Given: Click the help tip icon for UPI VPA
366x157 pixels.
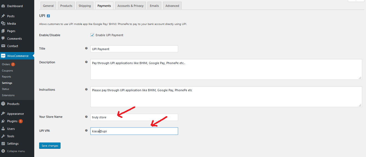Looking at the screenshot, I should [86, 131].
